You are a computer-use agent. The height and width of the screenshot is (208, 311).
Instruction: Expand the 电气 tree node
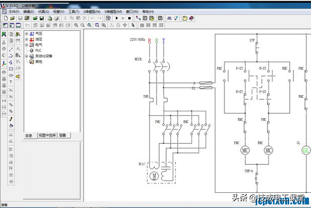[x=26, y=45]
